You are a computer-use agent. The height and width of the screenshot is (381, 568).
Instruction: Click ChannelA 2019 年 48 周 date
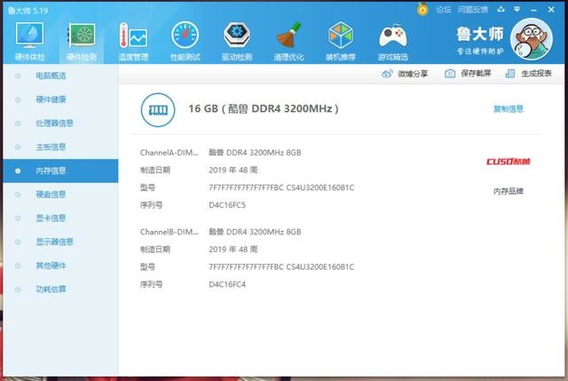tap(233, 170)
